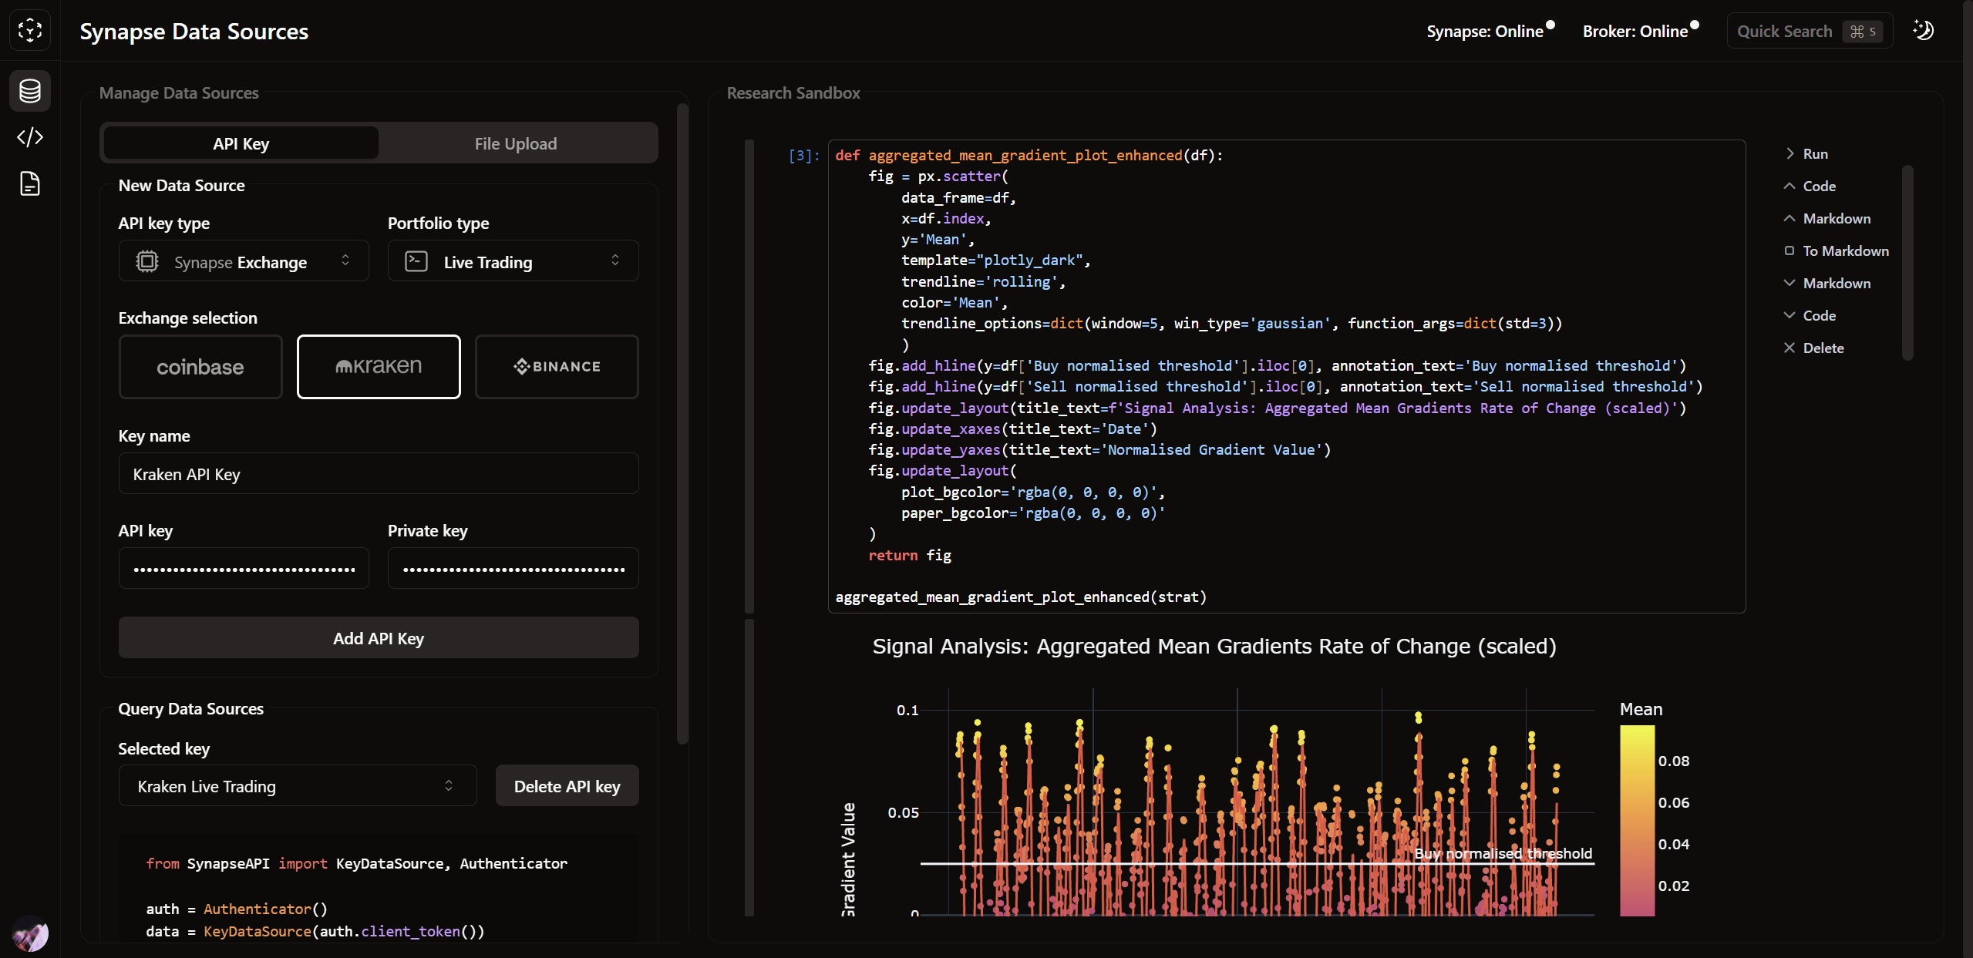
Task: Switch to the File Upload tab
Action: 515,143
